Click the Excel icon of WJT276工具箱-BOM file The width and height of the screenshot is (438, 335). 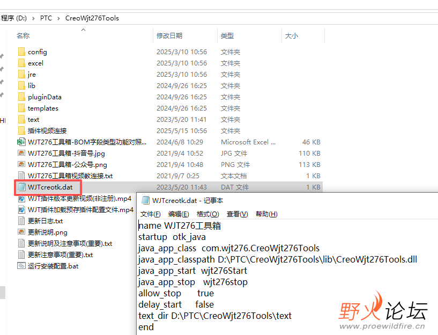(21, 142)
